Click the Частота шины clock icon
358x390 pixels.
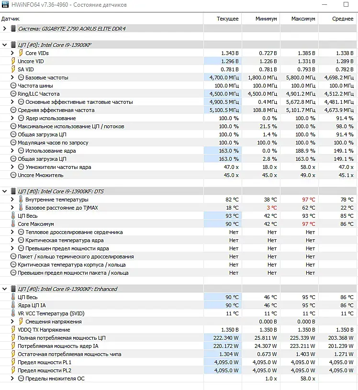coord(13,86)
